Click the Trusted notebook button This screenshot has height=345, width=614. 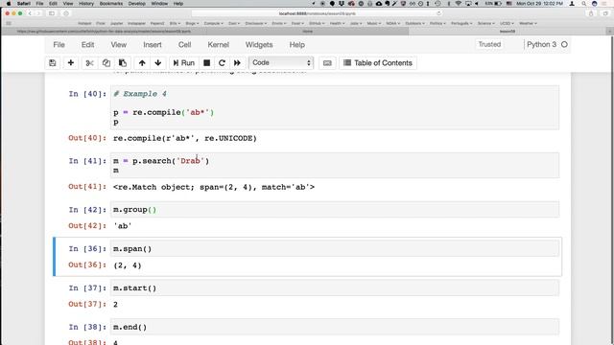click(489, 45)
